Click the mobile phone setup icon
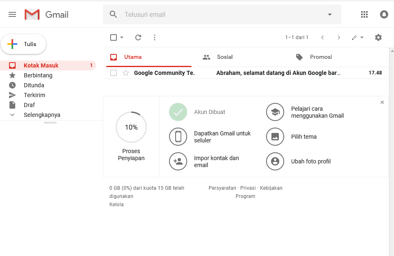Screen dimensions: 394x256 click(x=178, y=137)
